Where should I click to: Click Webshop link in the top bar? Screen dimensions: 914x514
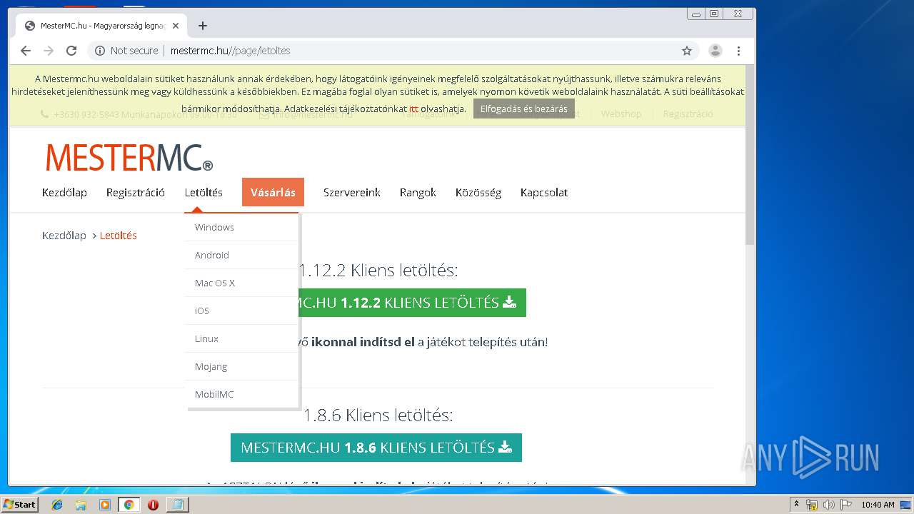click(x=621, y=114)
